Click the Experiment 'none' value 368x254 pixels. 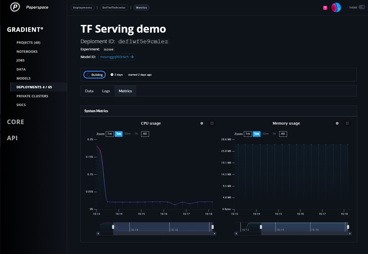pos(109,49)
